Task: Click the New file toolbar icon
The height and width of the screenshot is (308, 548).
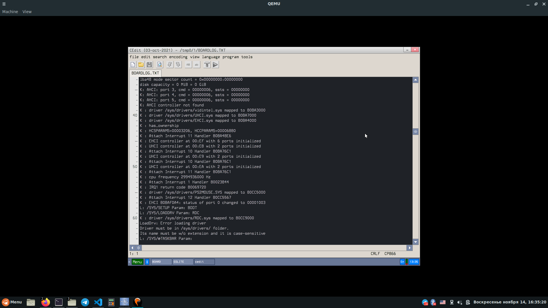Action: [x=133, y=65]
